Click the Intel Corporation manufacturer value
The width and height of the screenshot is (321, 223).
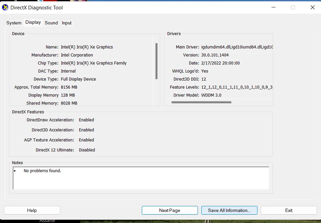[x=77, y=55]
